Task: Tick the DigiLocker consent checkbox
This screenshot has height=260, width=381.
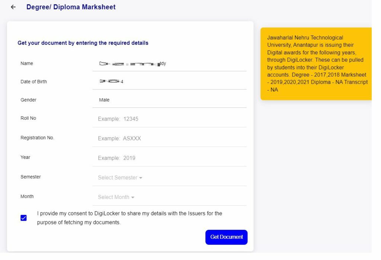Action: point(23,218)
